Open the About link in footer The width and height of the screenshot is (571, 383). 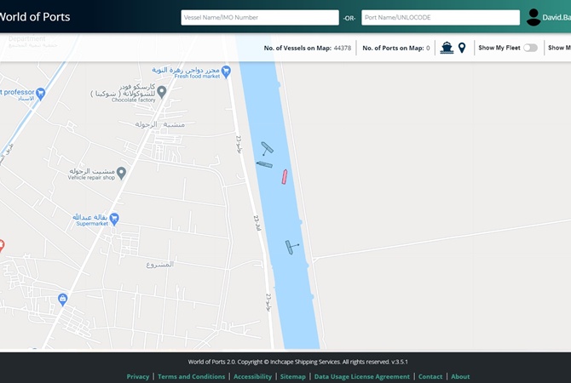click(x=460, y=376)
